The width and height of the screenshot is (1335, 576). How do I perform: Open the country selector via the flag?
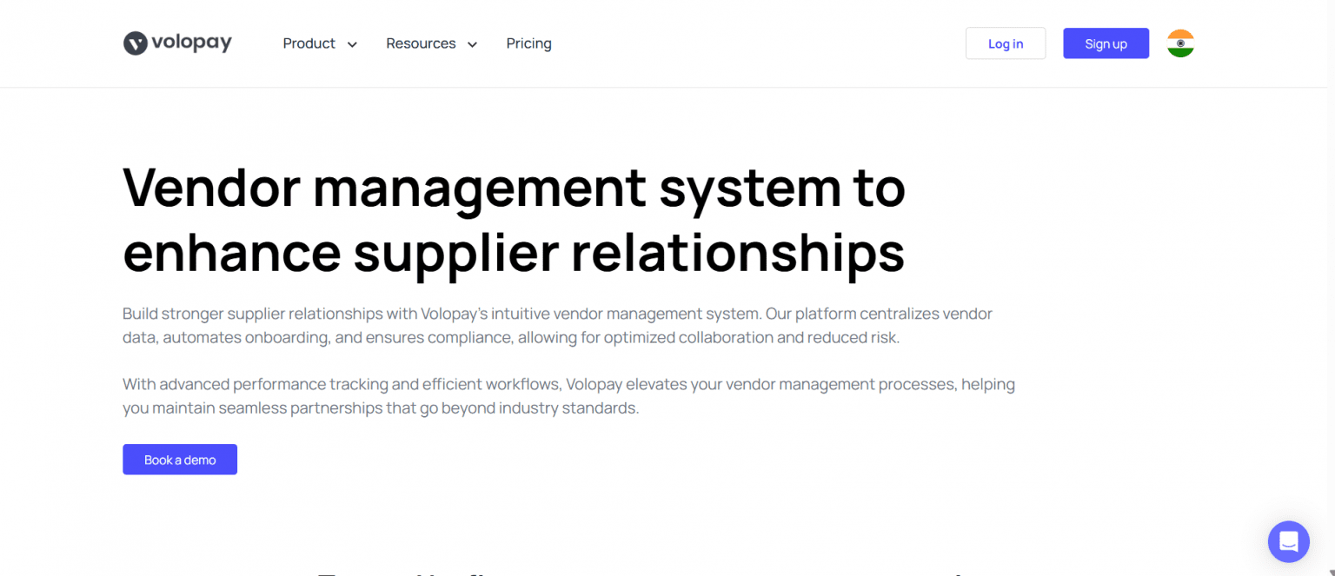pos(1179,43)
